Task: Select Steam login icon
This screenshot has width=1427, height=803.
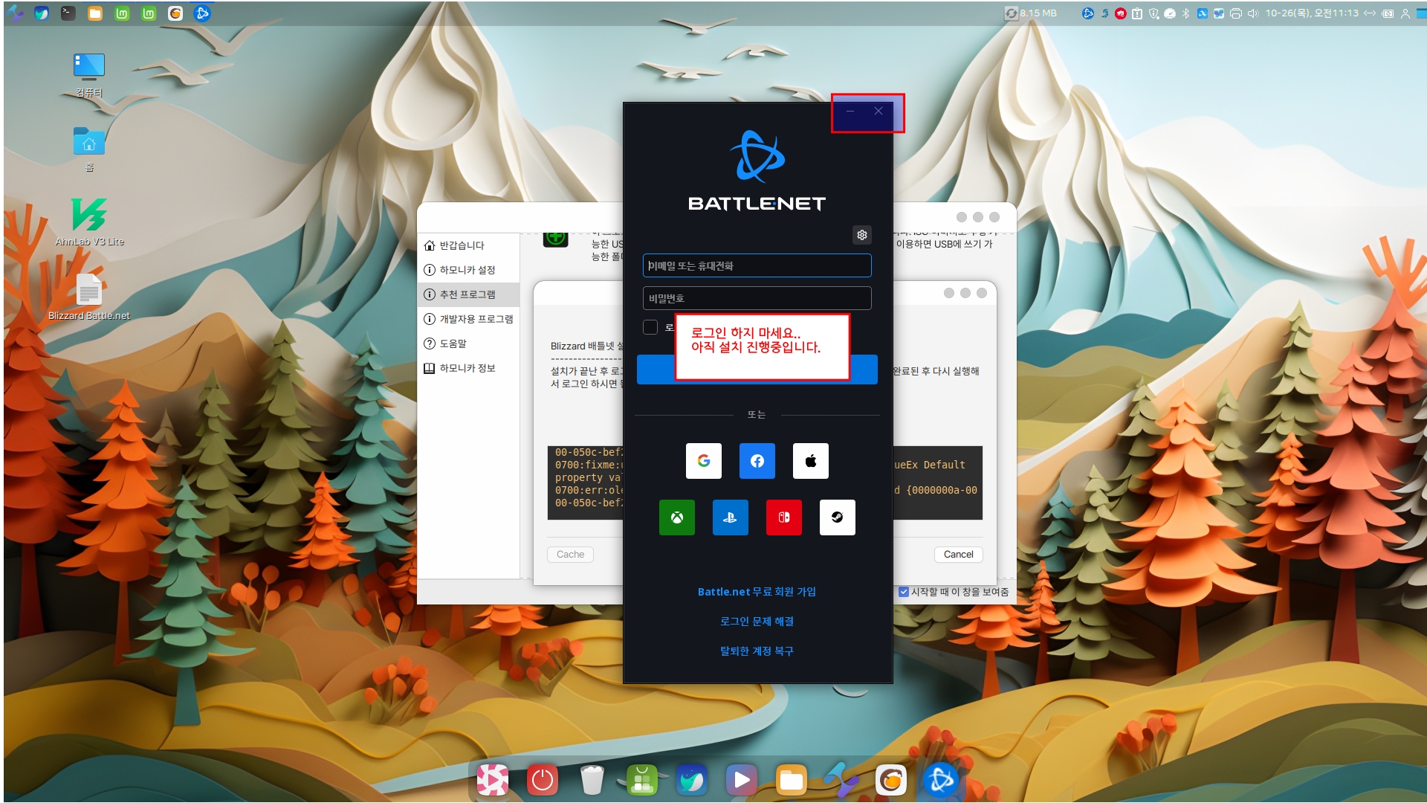Action: pyautogui.click(x=837, y=517)
